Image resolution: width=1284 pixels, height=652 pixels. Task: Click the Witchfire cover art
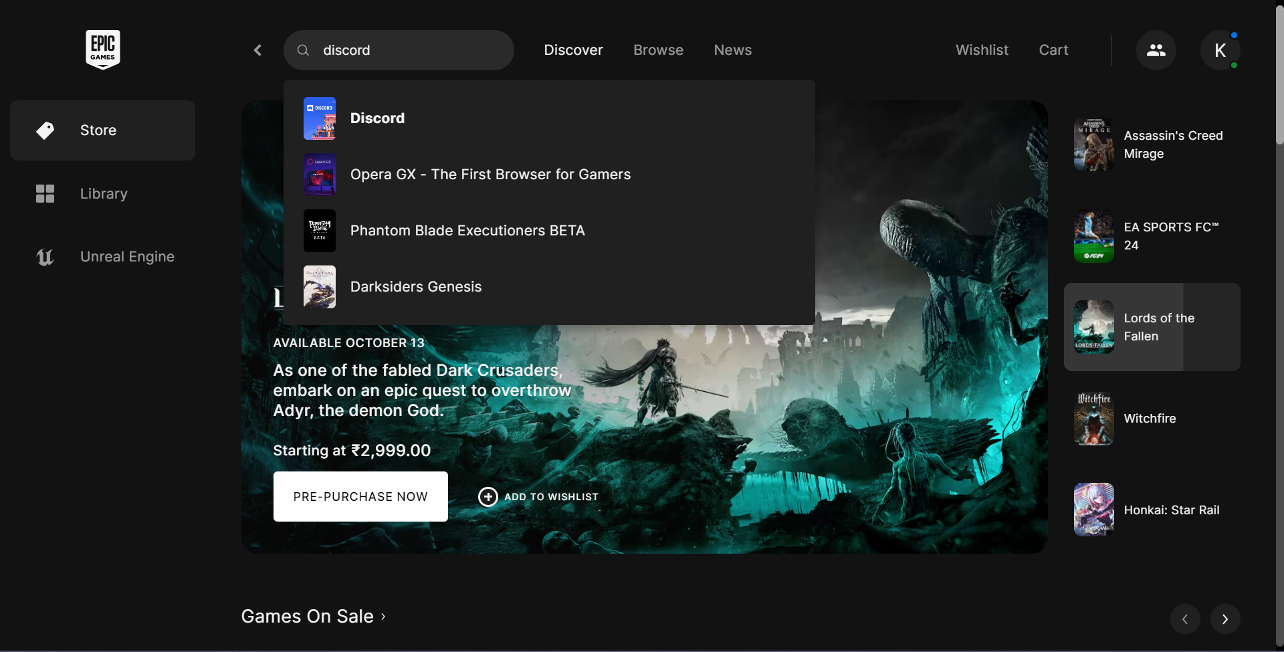pos(1094,419)
